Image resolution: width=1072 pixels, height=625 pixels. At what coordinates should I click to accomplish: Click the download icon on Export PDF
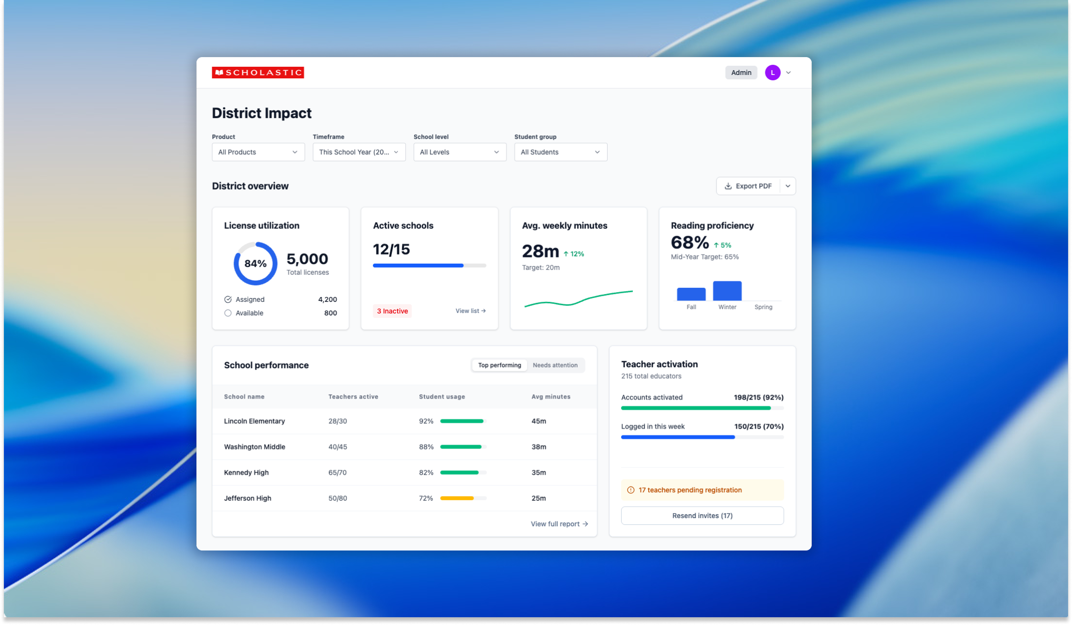[728, 186]
